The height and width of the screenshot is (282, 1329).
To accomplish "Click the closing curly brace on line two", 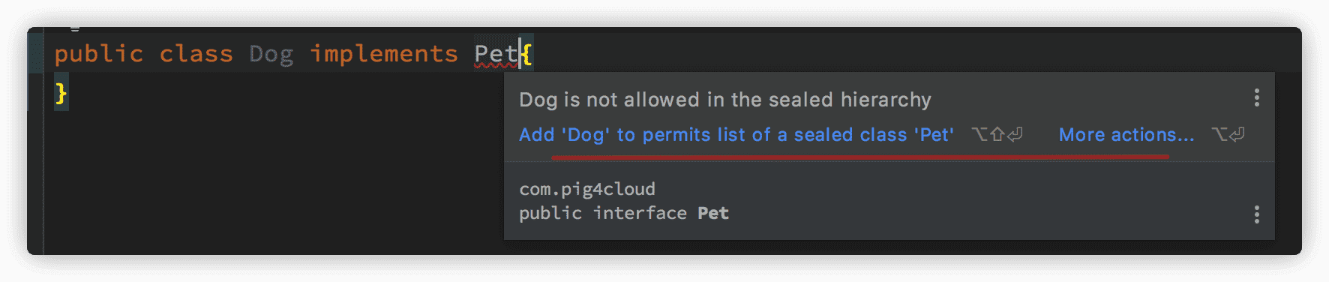I will [61, 93].
